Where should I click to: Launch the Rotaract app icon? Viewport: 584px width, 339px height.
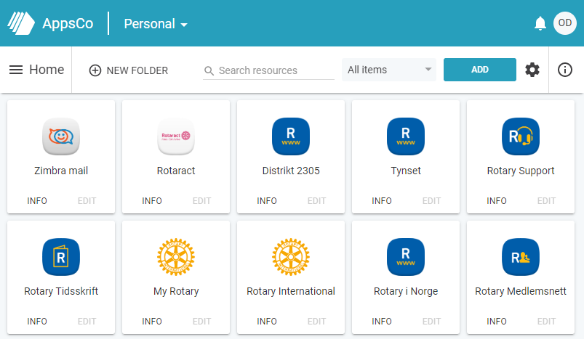176,136
